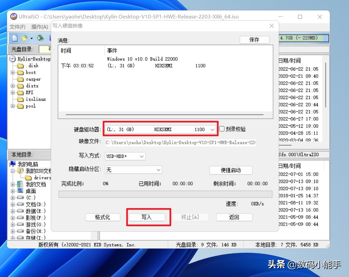Screen dimensions: 349x277
Task: Click the UltraISO title bar icon
Action: click(x=14, y=16)
